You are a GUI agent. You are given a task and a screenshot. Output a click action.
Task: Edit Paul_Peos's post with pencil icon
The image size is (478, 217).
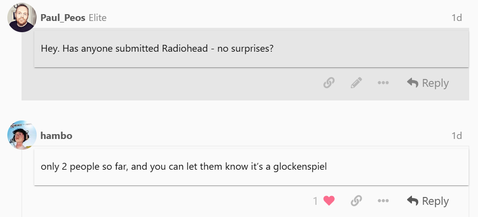tap(356, 83)
